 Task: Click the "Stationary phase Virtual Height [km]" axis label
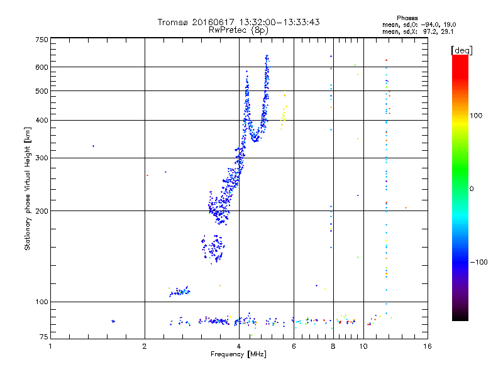tap(28, 188)
